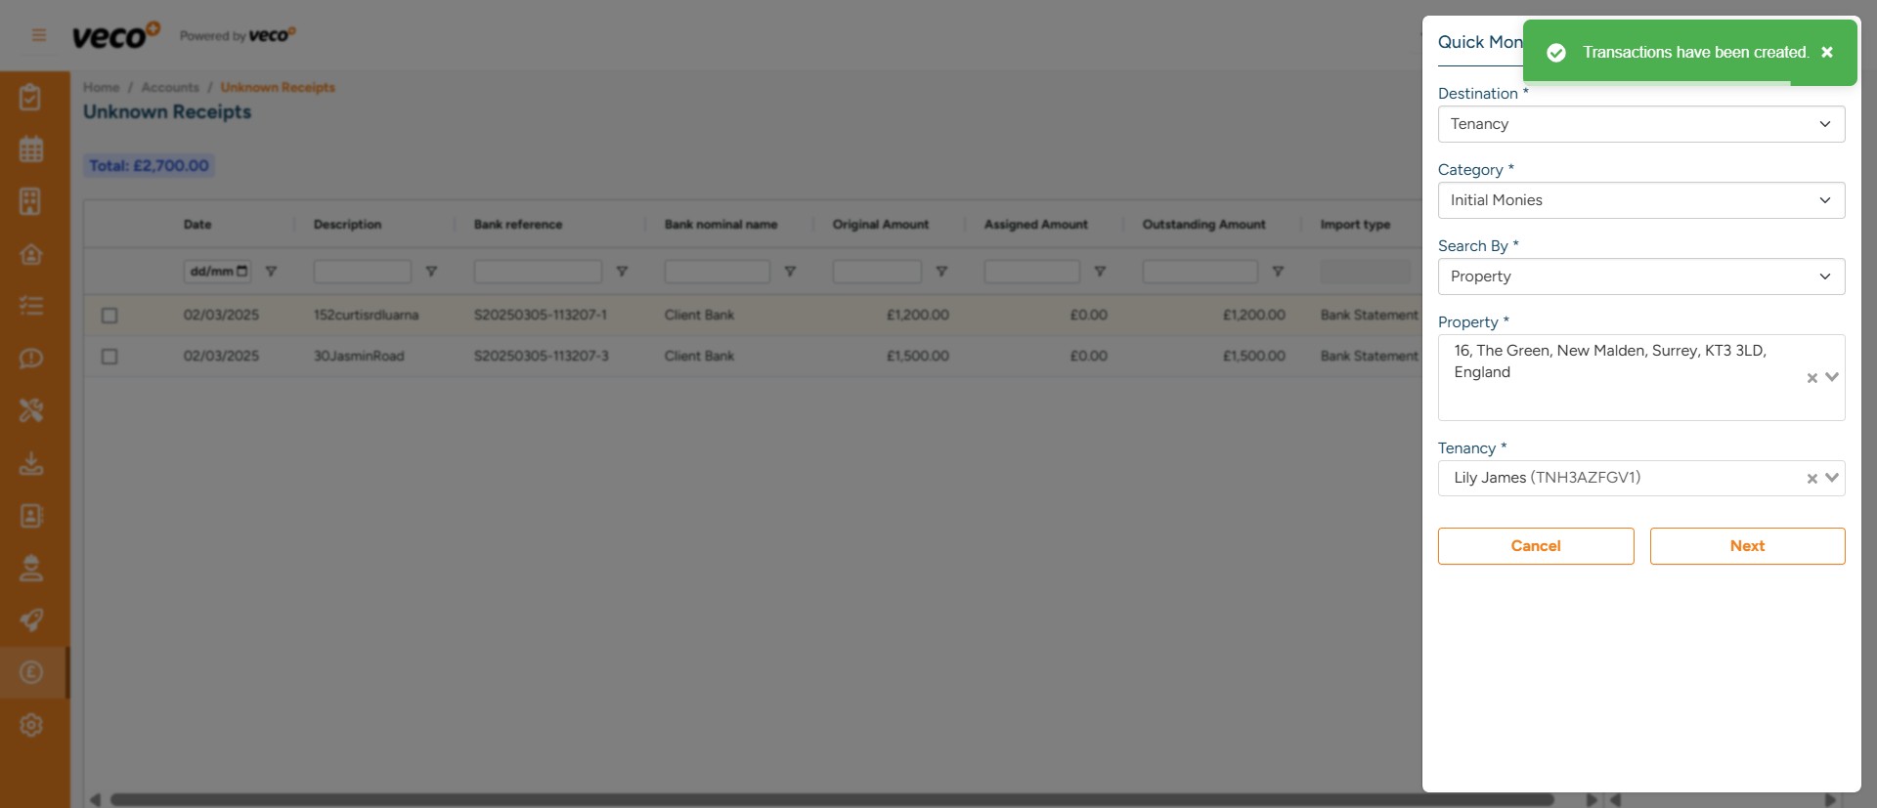Click the Cancel button
This screenshot has height=808, width=1877.
(x=1535, y=546)
